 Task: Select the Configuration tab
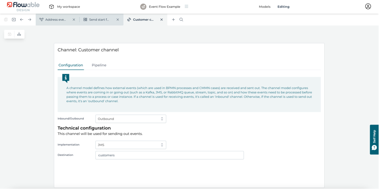[x=71, y=65]
